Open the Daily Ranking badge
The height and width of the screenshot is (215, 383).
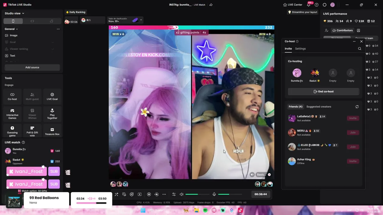[x=76, y=12]
